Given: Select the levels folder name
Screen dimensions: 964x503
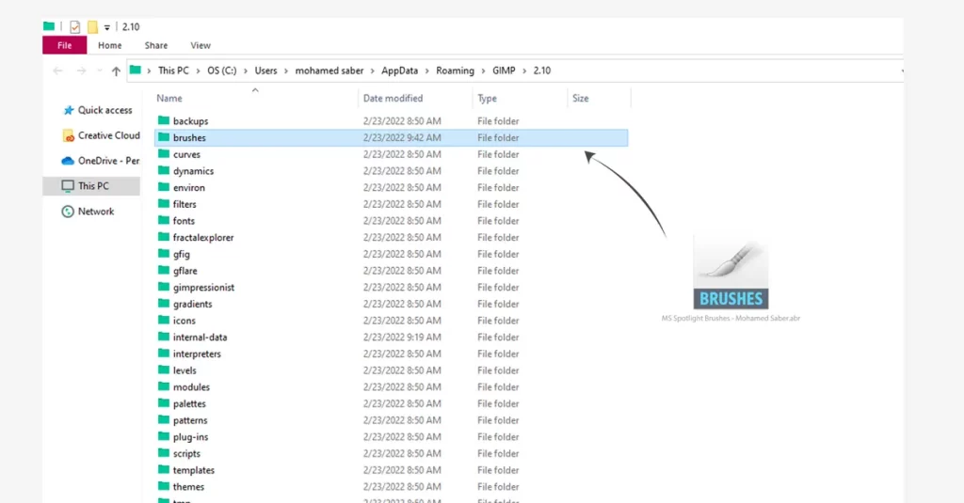Looking at the screenshot, I should 185,370.
